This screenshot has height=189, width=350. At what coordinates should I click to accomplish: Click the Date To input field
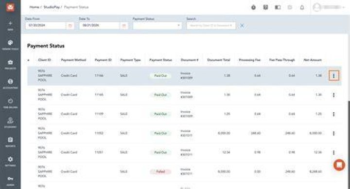(100, 26)
